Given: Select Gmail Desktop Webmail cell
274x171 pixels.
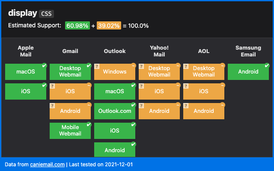Looking at the screenshot, I should pyautogui.click(x=70, y=72).
